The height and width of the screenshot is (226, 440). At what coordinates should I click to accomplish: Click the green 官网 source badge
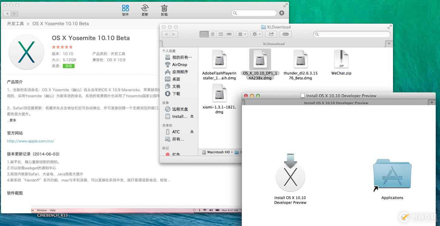coord(69,66)
